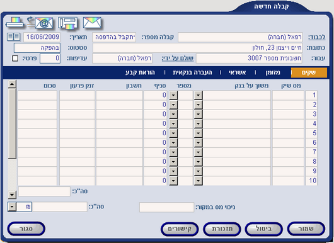Click scrollbar up arrow in checks table
The image size is (334, 243).
[12, 84]
